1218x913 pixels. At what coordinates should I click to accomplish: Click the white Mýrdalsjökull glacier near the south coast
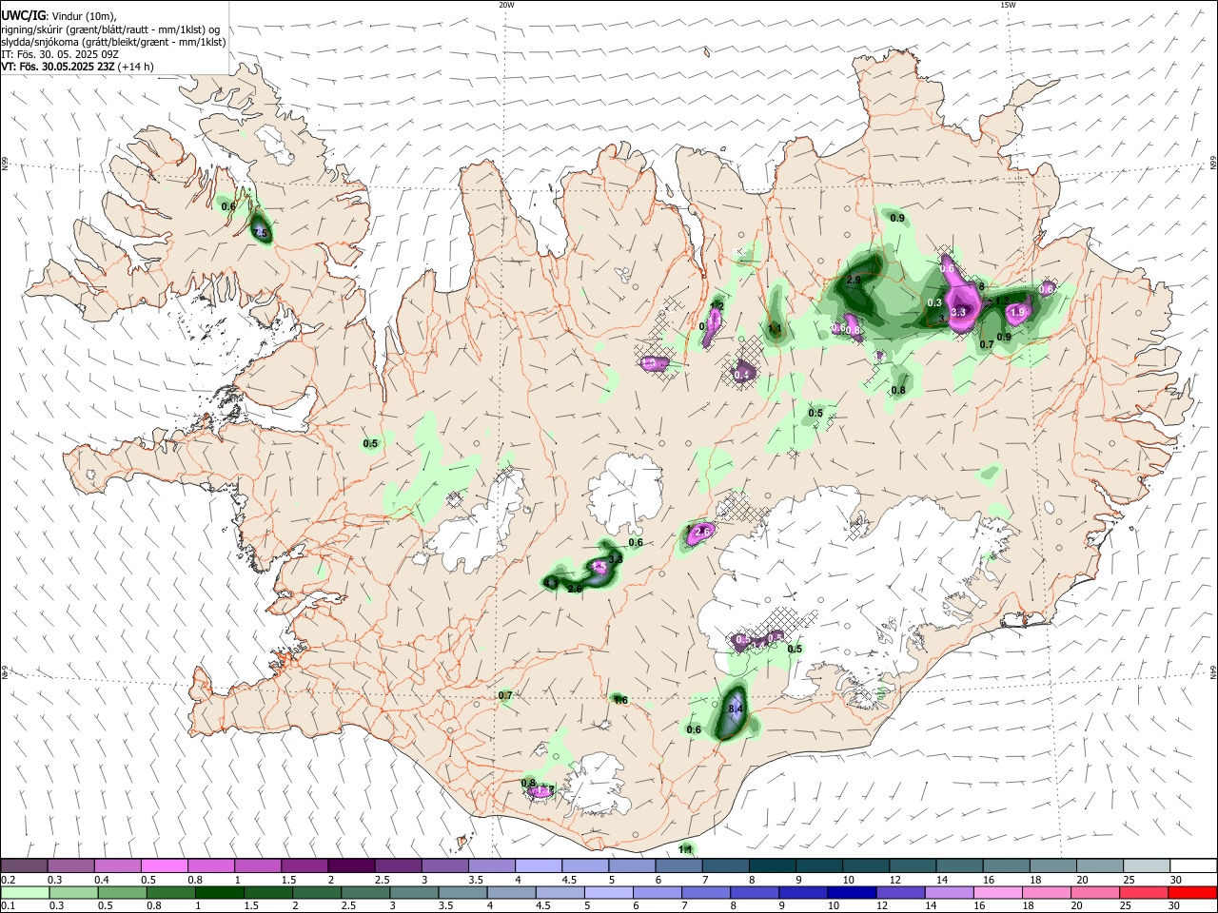[x=595, y=783]
